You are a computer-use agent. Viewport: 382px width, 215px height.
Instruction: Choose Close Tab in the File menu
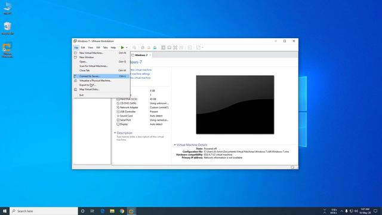click(x=101, y=70)
